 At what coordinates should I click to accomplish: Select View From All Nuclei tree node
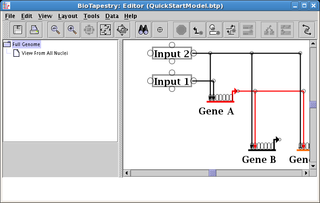pyautogui.click(x=44, y=53)
